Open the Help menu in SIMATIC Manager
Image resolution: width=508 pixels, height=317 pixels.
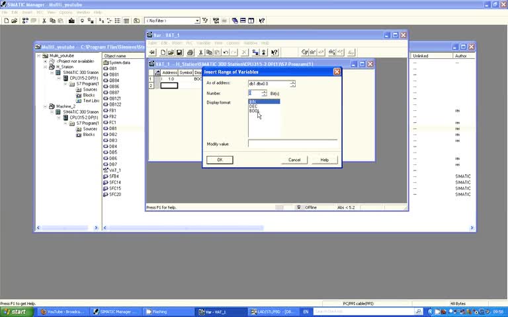pos(98,13)
